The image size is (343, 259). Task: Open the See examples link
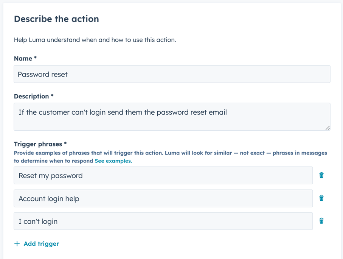[x=113, y=161]
